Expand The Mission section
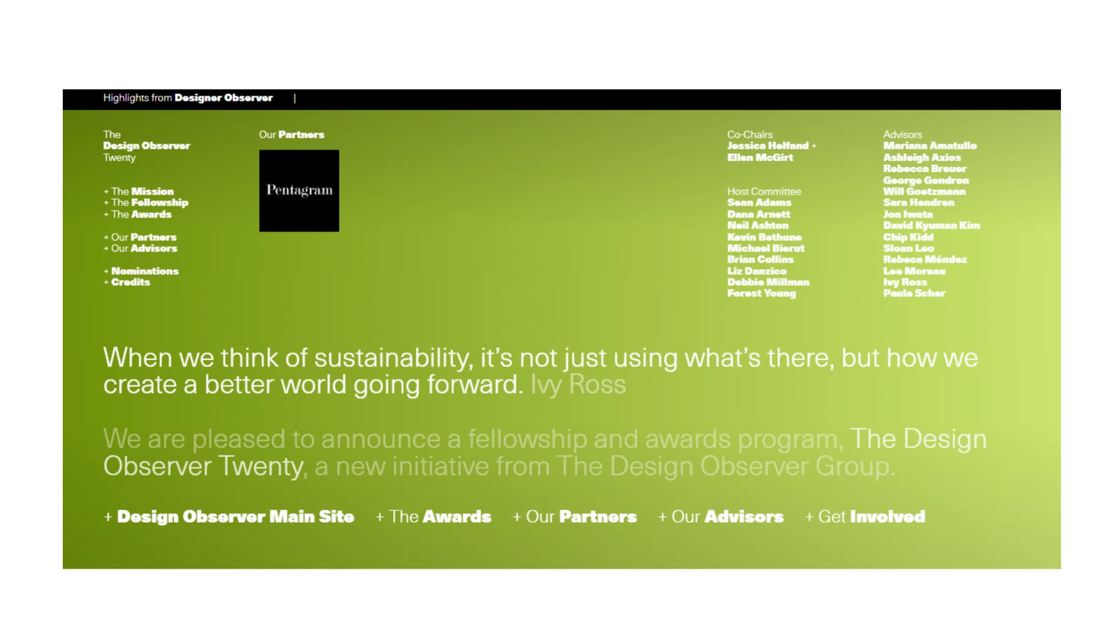 pyautogui.click(x=138, y=191)
